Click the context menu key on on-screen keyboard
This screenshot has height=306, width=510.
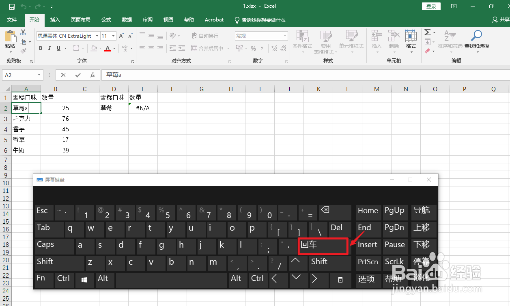[340, 280]
